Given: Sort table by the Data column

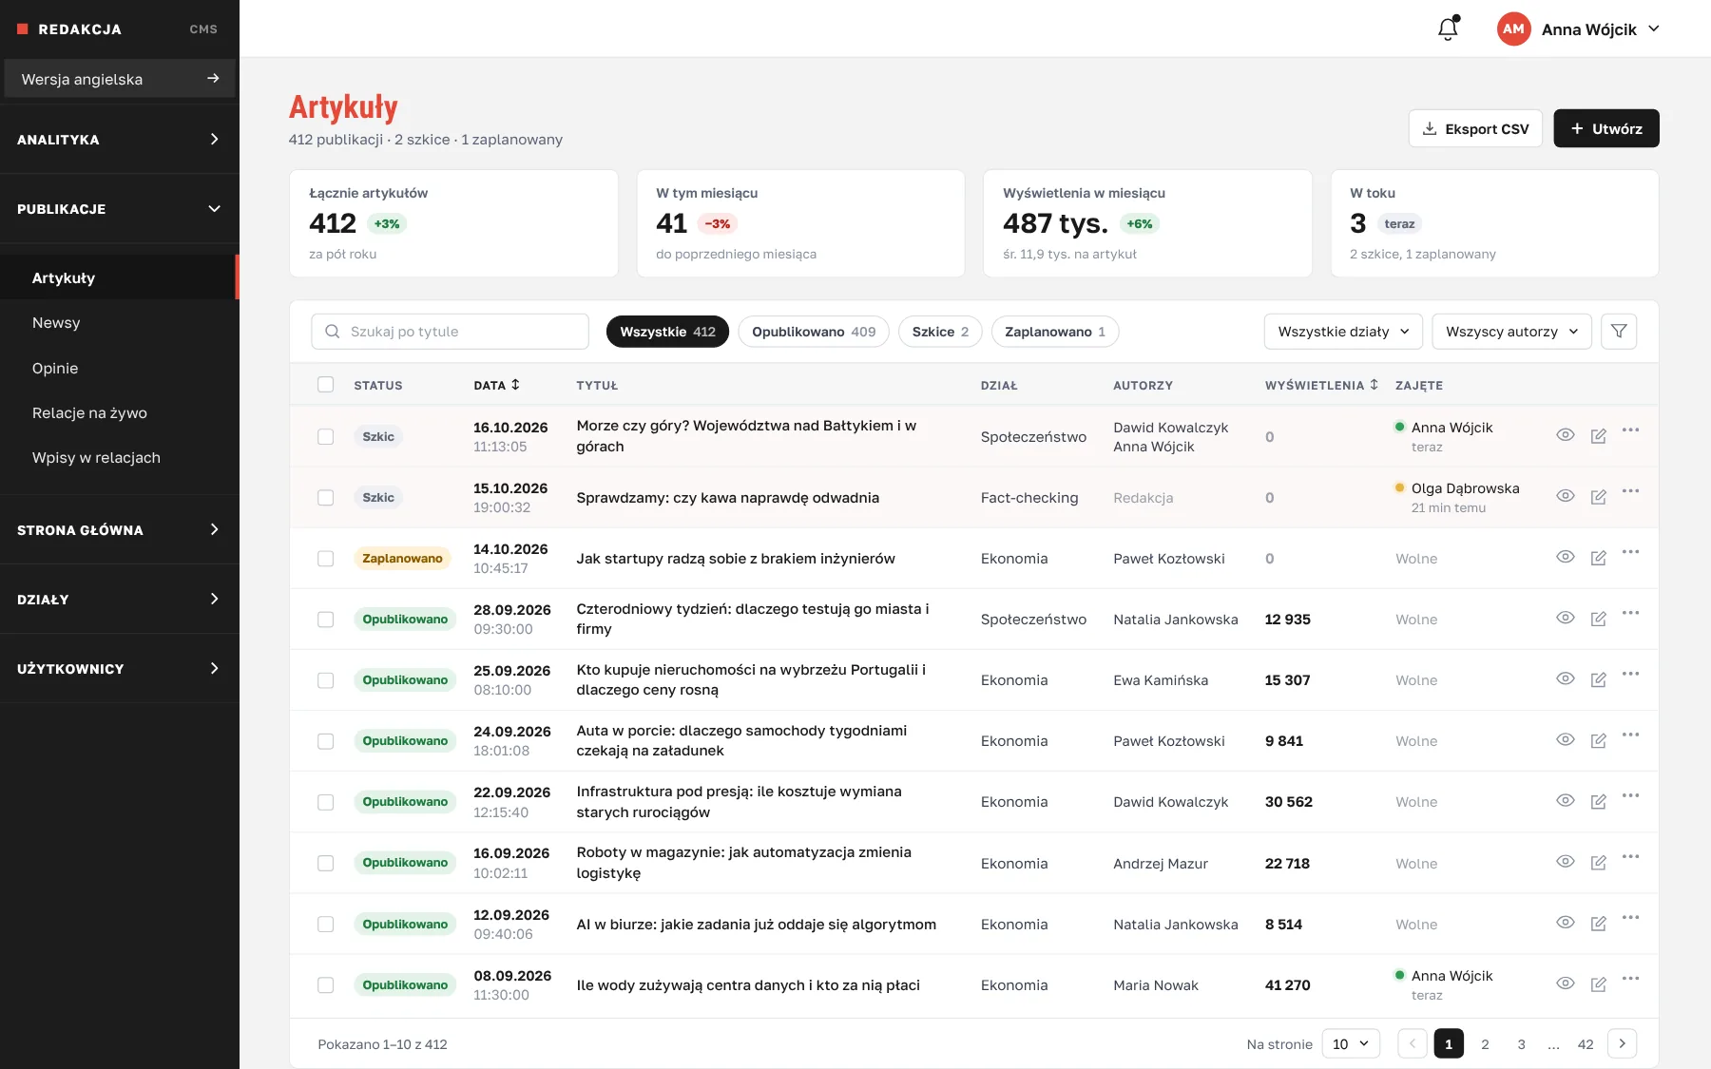Looking at the screenshot, I should (x=497, y=385).
